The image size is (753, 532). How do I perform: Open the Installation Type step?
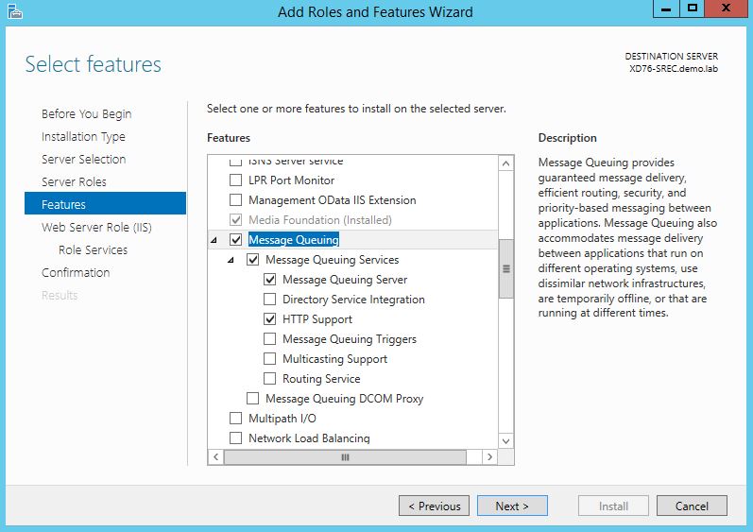(x=83, y=136)
